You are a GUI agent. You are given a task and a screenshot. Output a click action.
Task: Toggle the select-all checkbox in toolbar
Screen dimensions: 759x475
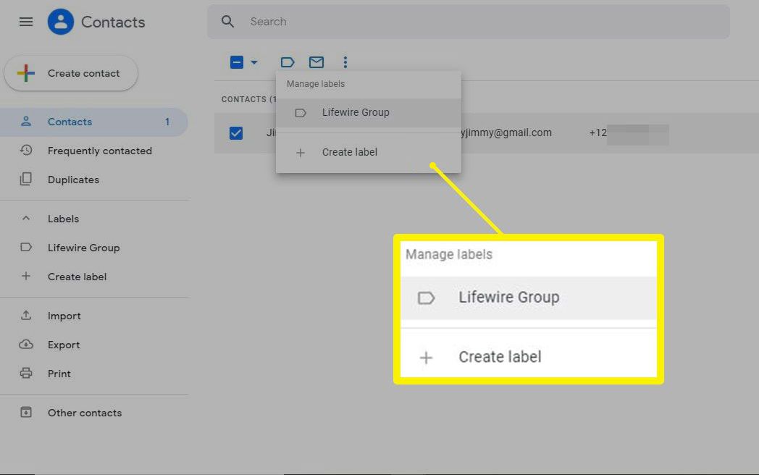(x=237, y=62)
